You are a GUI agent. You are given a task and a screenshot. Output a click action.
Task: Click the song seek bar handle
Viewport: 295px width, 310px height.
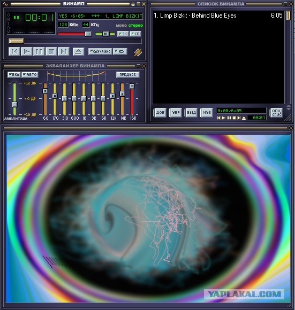16,41
